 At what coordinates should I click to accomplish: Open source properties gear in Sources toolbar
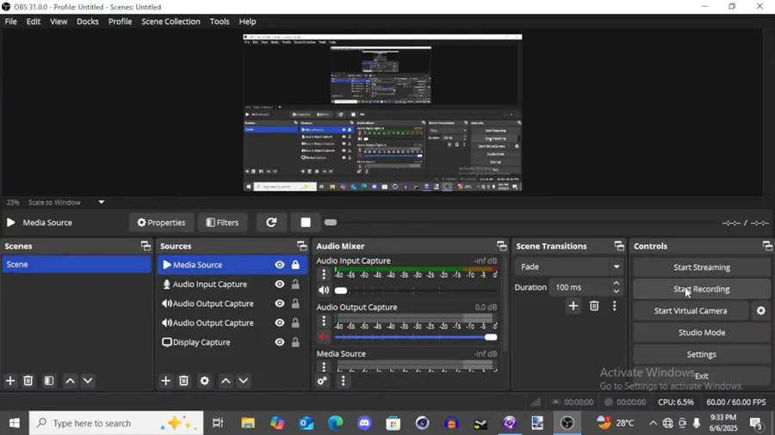click(204, 381)
